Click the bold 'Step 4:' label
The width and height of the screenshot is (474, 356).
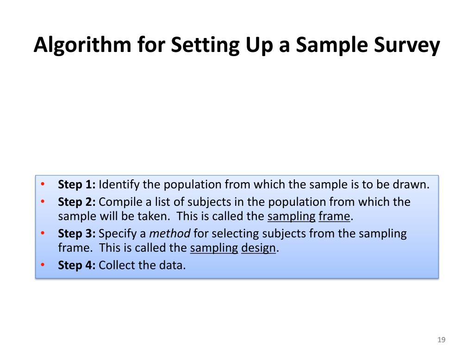tap(77, 265)
